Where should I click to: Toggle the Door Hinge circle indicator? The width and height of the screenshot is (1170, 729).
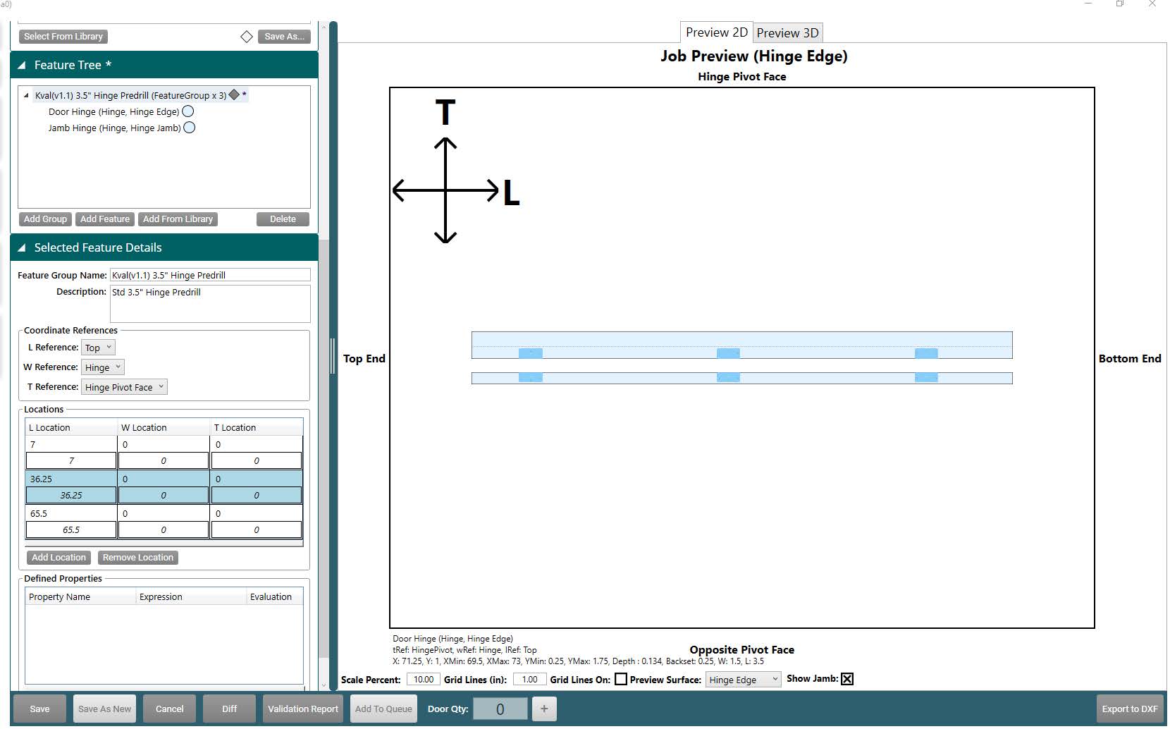188,111
